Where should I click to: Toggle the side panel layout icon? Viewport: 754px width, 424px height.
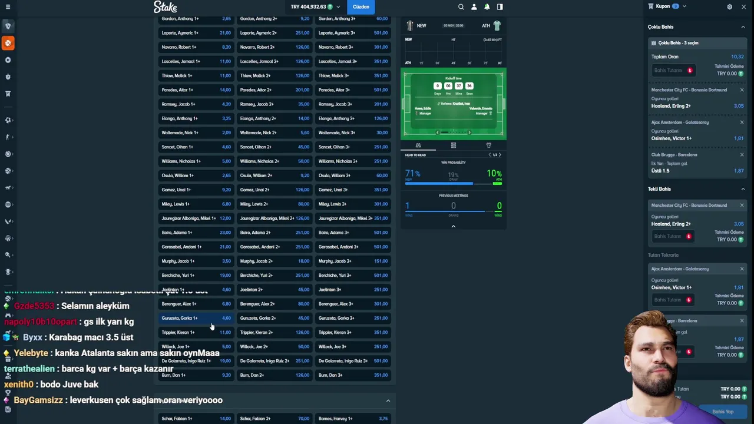pyautogui.click(x=500, y=6)
